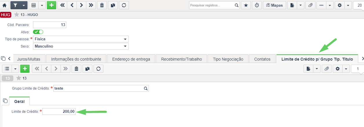This screenshot has width=364, height=127.
Task: Duplicate record in the lower tab toolbar
Action: pyautogui.click(x=87, y=69)
